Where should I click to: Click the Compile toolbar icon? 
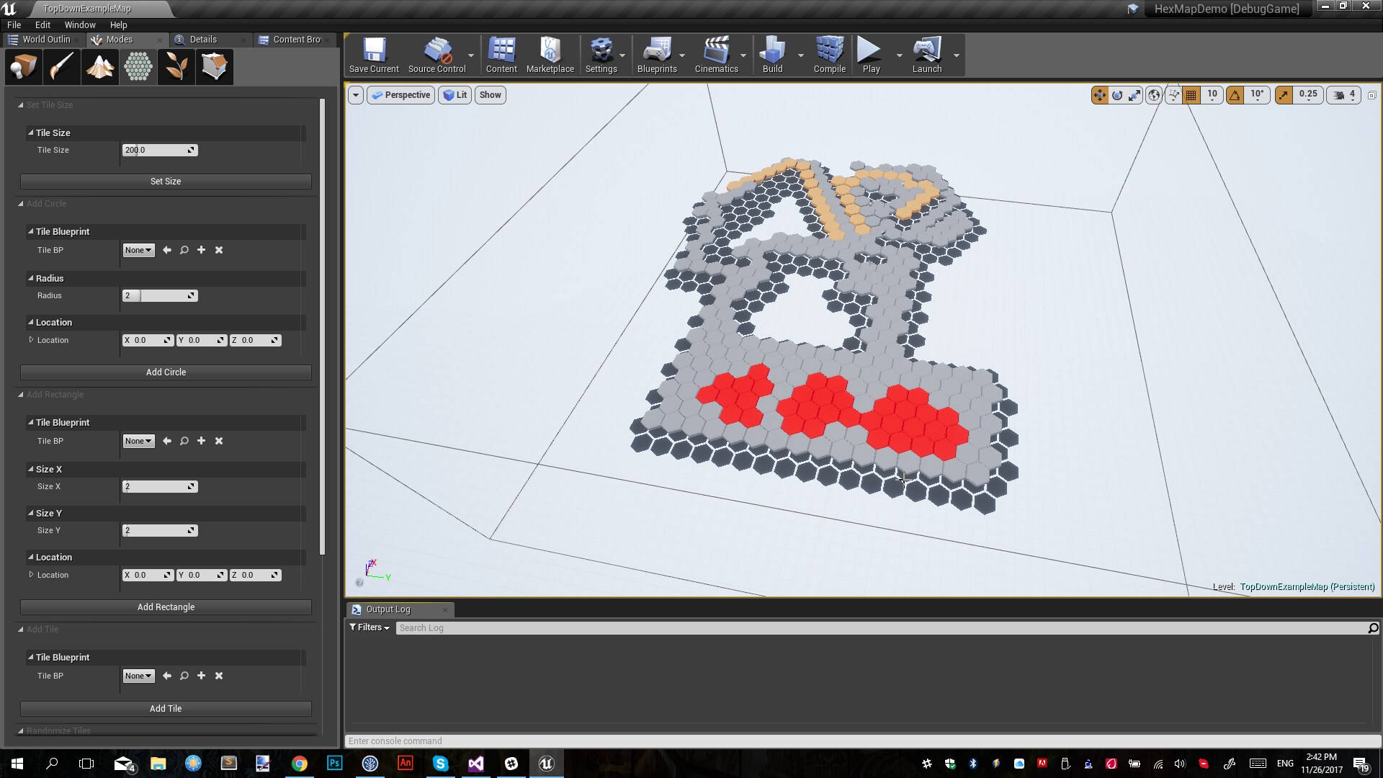829,55
